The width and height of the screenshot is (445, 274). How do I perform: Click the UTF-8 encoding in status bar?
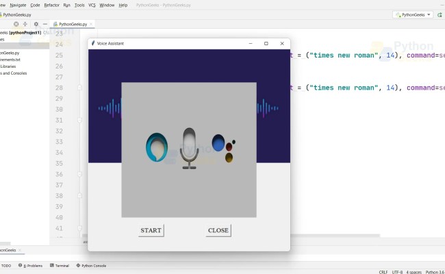coord(397,272)
